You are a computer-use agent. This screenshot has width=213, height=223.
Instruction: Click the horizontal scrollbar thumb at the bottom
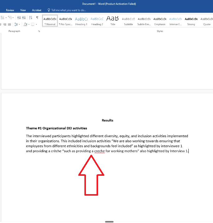tap(109, 222)
